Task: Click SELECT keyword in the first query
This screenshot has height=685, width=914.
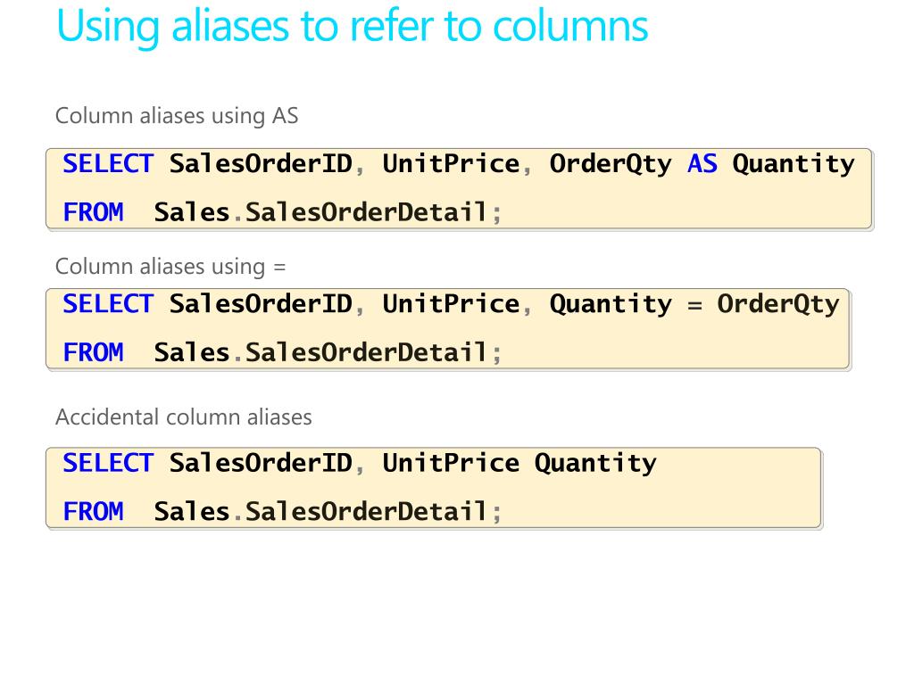Action: (108, 164)
